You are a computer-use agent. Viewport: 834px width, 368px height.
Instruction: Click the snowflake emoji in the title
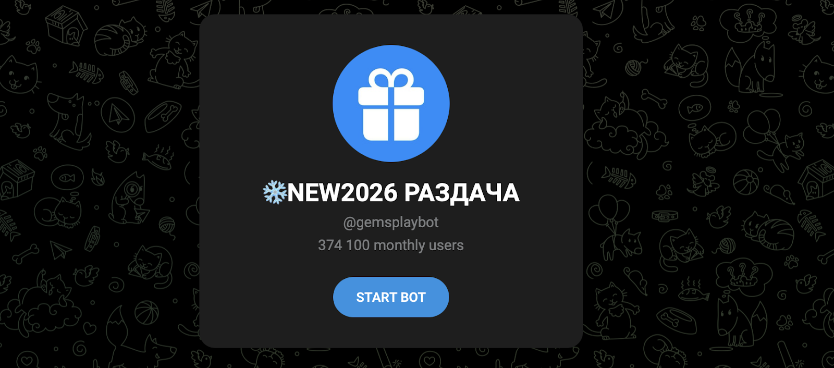point(275,192)
